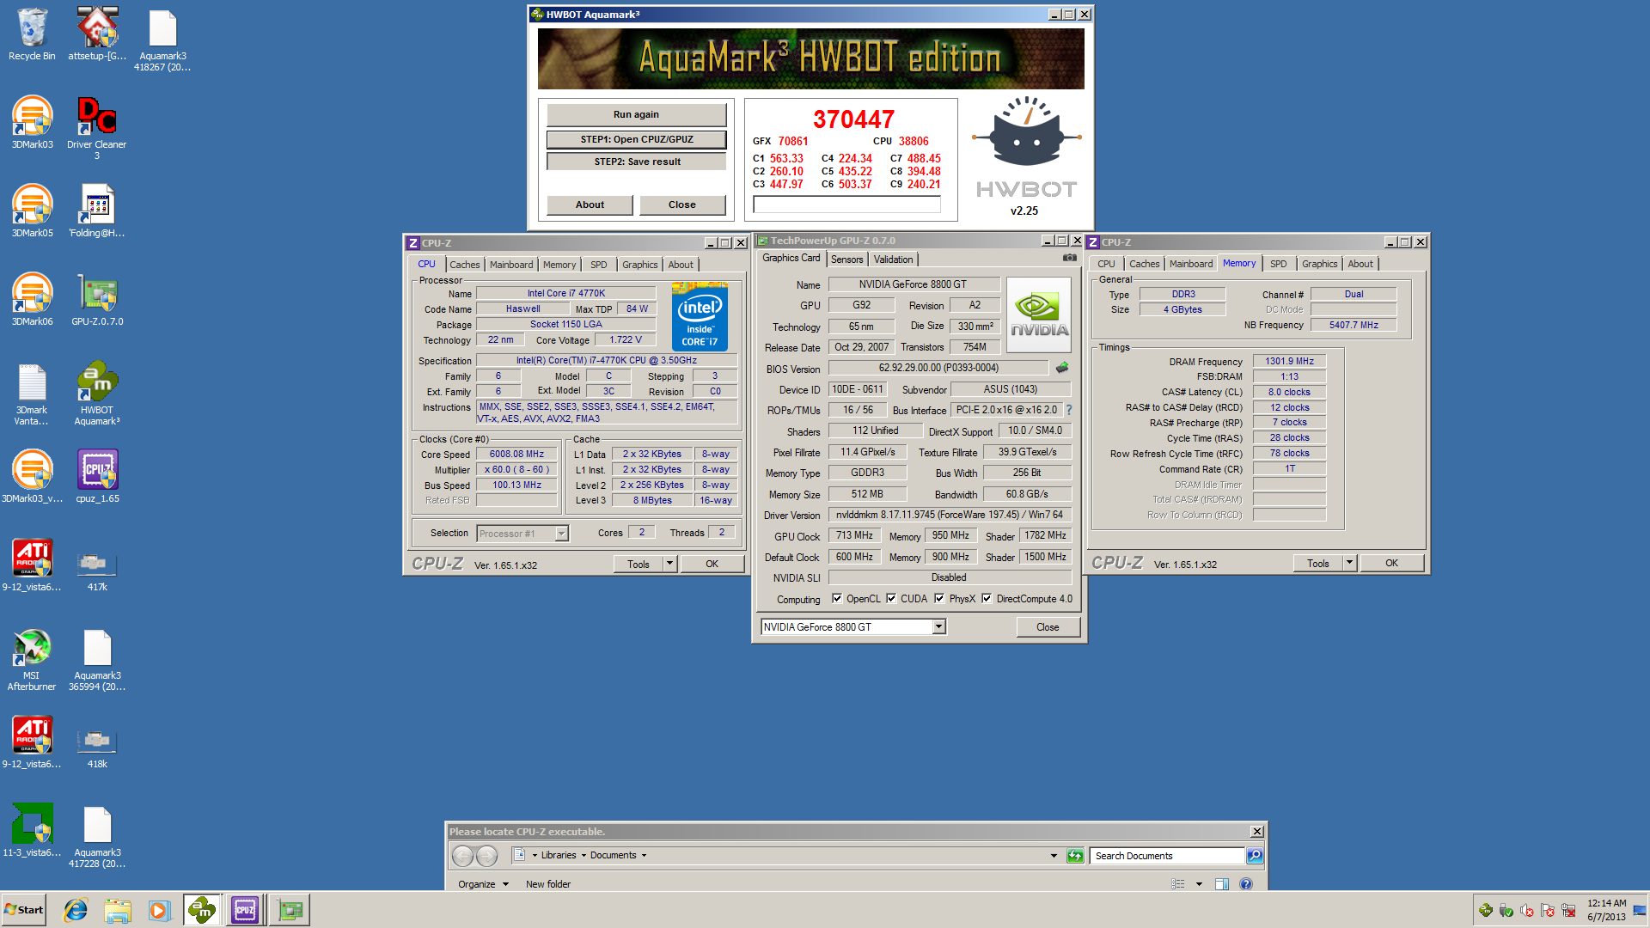Viewport: 1650px width, 928px height.
Task: Click New folder in the file dialog
Action: 548,884
